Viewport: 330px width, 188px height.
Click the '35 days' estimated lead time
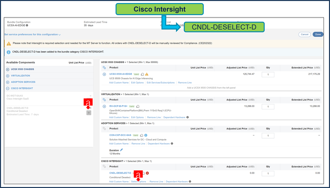[x=88, y=26]
